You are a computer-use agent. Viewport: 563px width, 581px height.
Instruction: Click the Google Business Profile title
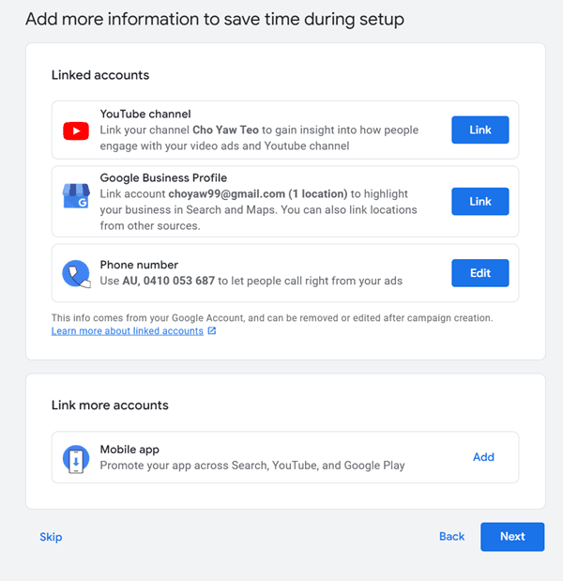click(163, 178)
